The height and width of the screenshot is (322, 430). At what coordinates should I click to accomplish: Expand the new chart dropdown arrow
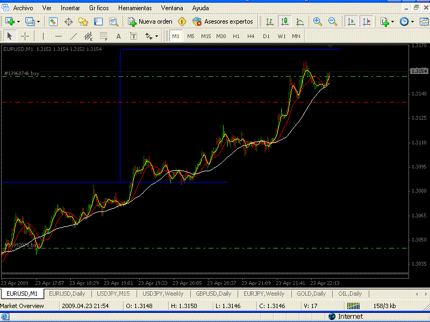click(x=19, y=21)
